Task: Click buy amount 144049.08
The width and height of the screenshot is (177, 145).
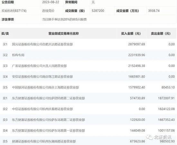Action: 137,131
